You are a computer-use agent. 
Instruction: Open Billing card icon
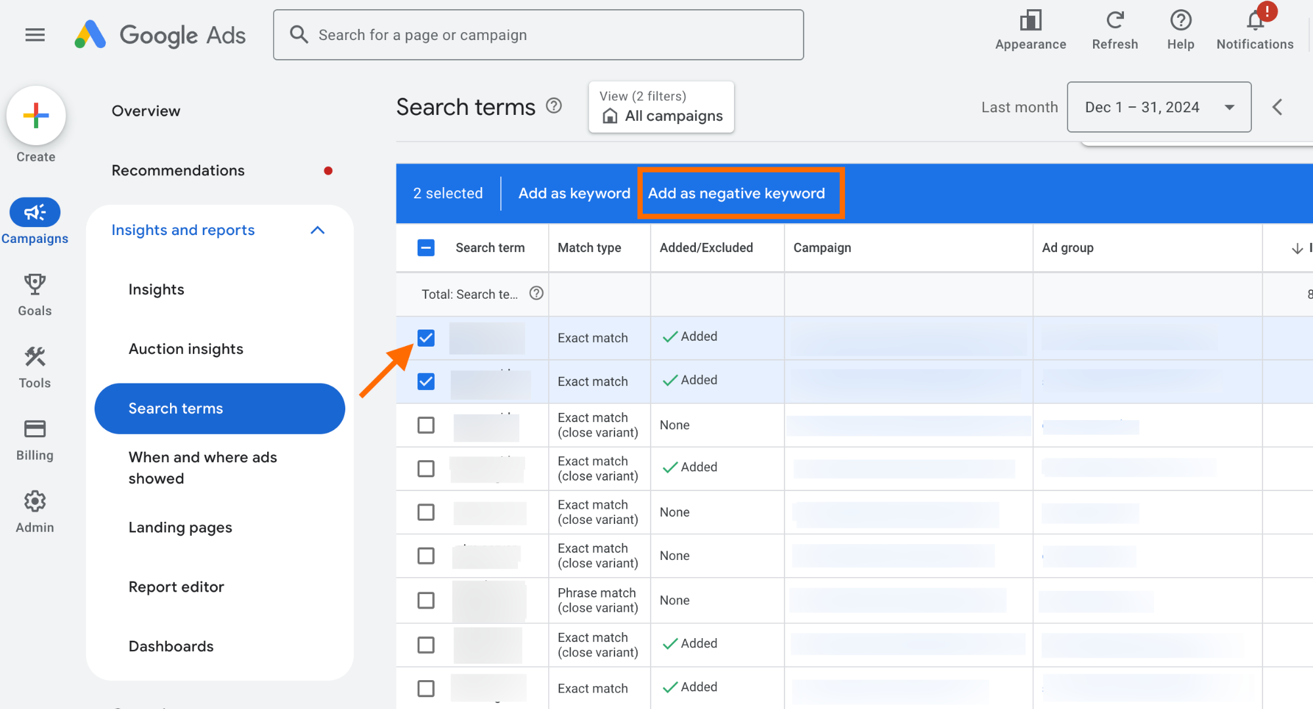pos(35,429)
